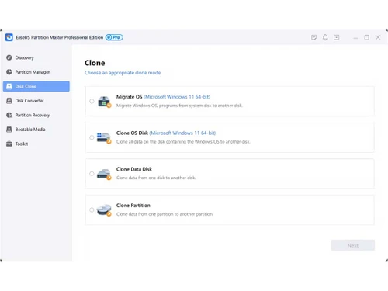The image size is (388, 291).
Task: Click the Disk Clone sidebar icon
Action: coord(9,86)
